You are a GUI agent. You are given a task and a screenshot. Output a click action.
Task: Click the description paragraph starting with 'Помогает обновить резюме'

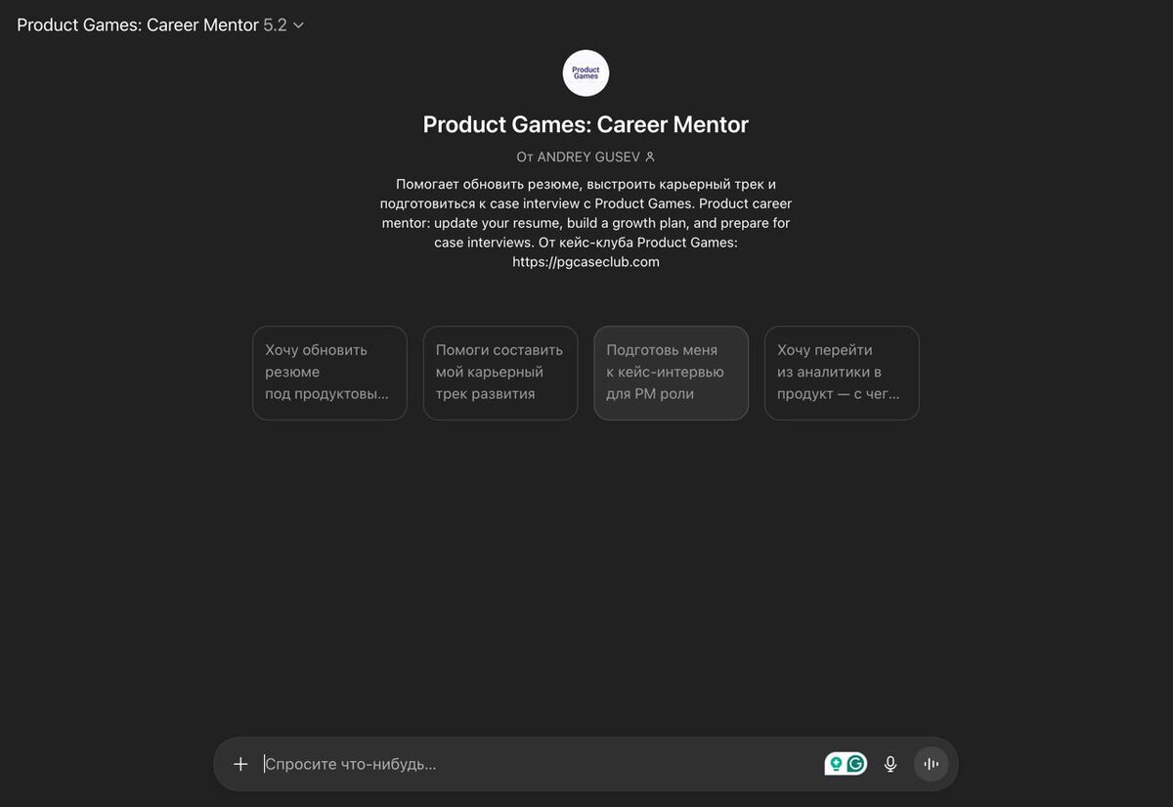586,223
